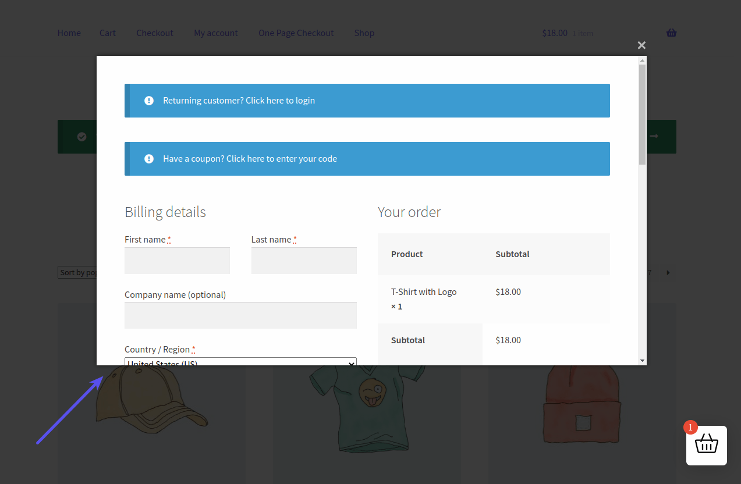Click the arrow icon on the green banner's right edge
Screen dimensions: 741x484
point(653,136)
